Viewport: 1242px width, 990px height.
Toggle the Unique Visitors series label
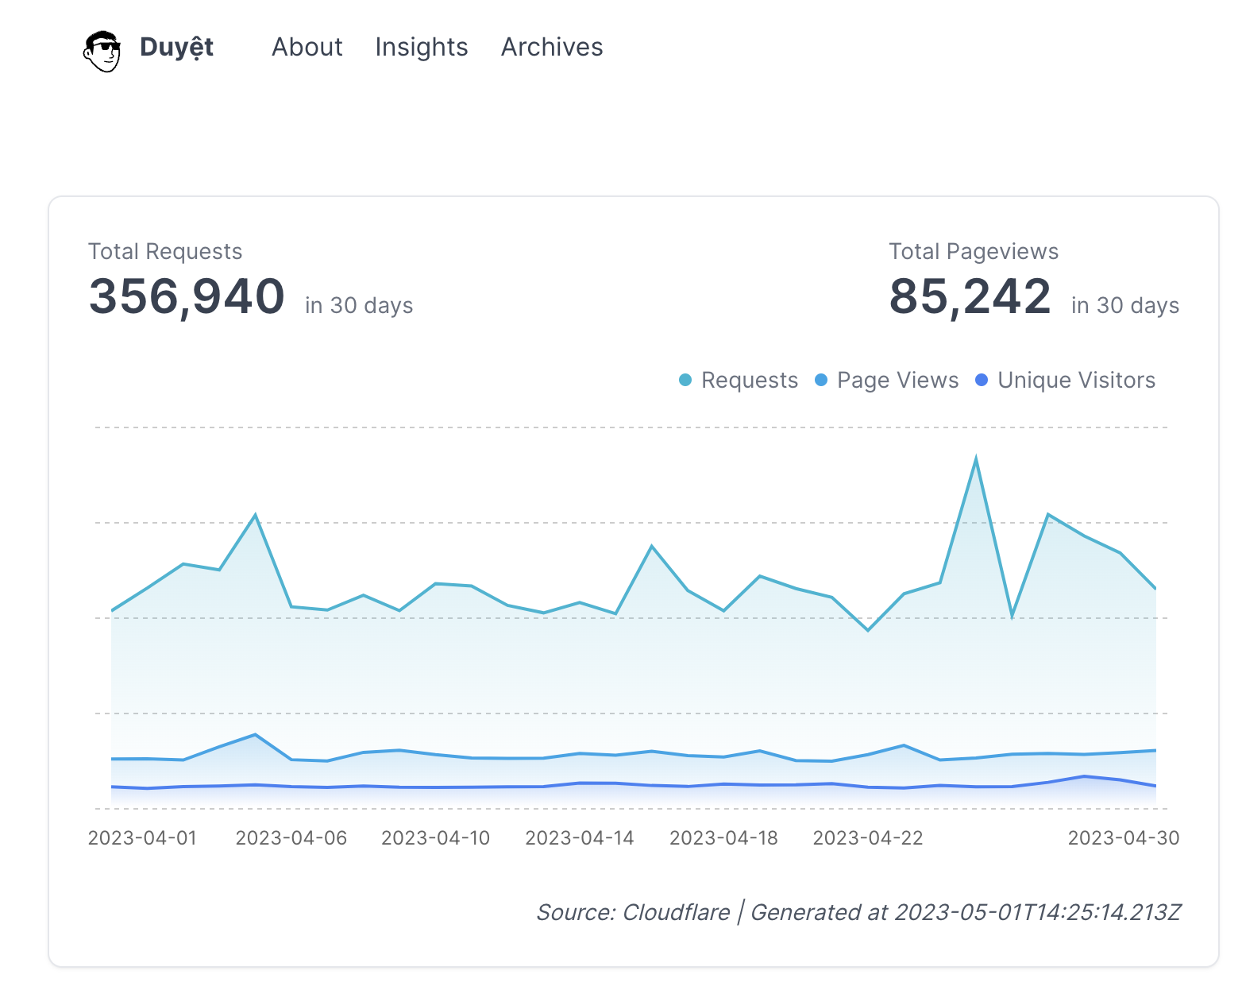pyautogui.click(x=1076, y=381)
